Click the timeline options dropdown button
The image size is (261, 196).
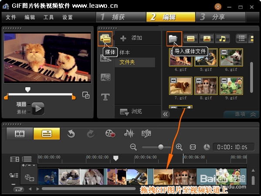pos(18,189)
